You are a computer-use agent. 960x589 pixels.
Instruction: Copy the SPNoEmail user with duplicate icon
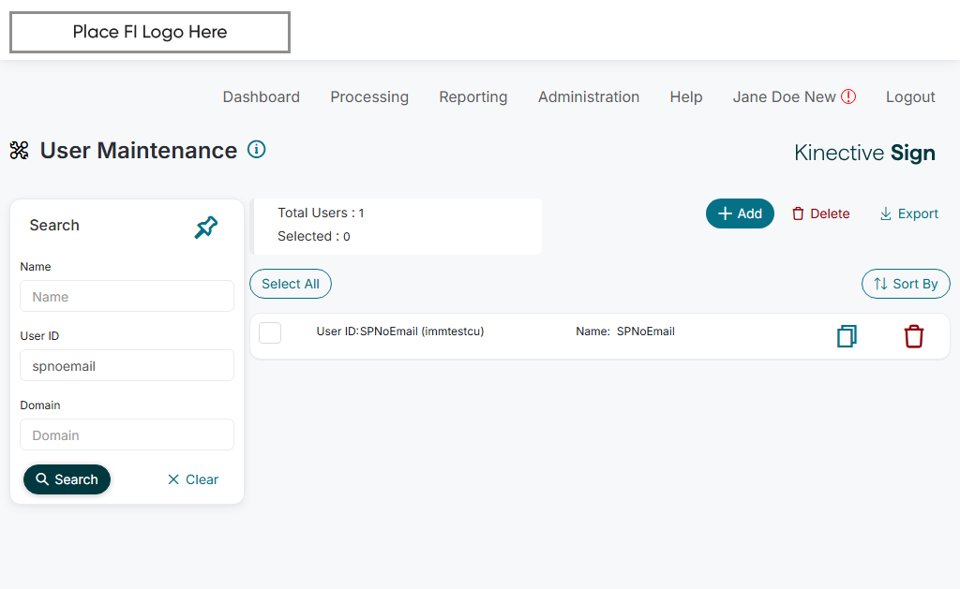pos(847,336)
